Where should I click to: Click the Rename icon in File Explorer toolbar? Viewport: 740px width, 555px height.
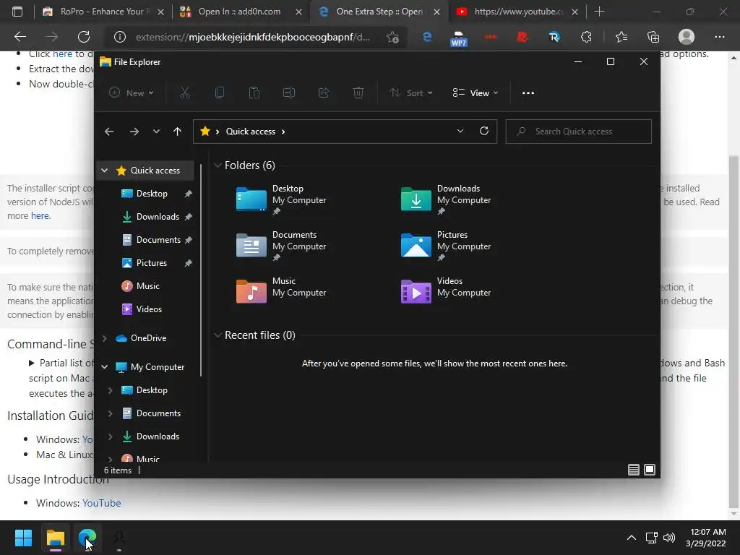tap(289, 93)
